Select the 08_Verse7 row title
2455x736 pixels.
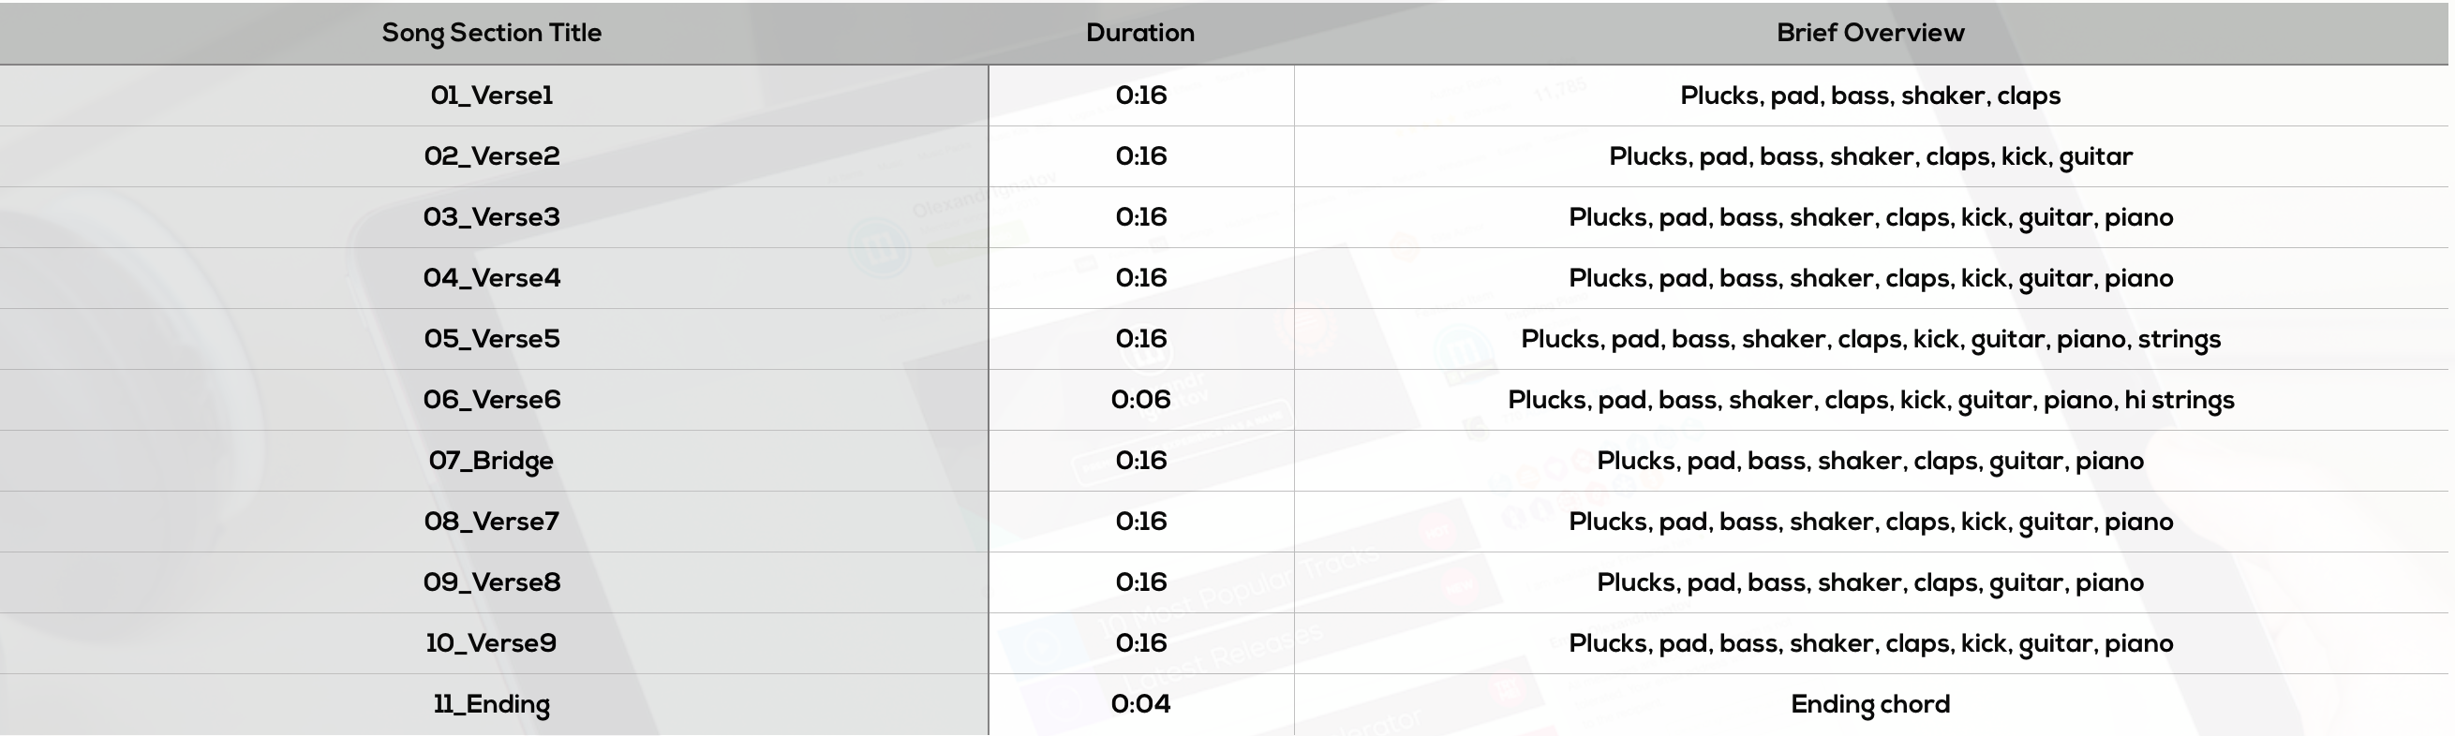click(492, 522)
